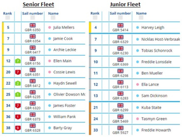Screen dimensions: 182x137
Task: Click the green badge next to Haydn Sewell
Action: point(18,83)
